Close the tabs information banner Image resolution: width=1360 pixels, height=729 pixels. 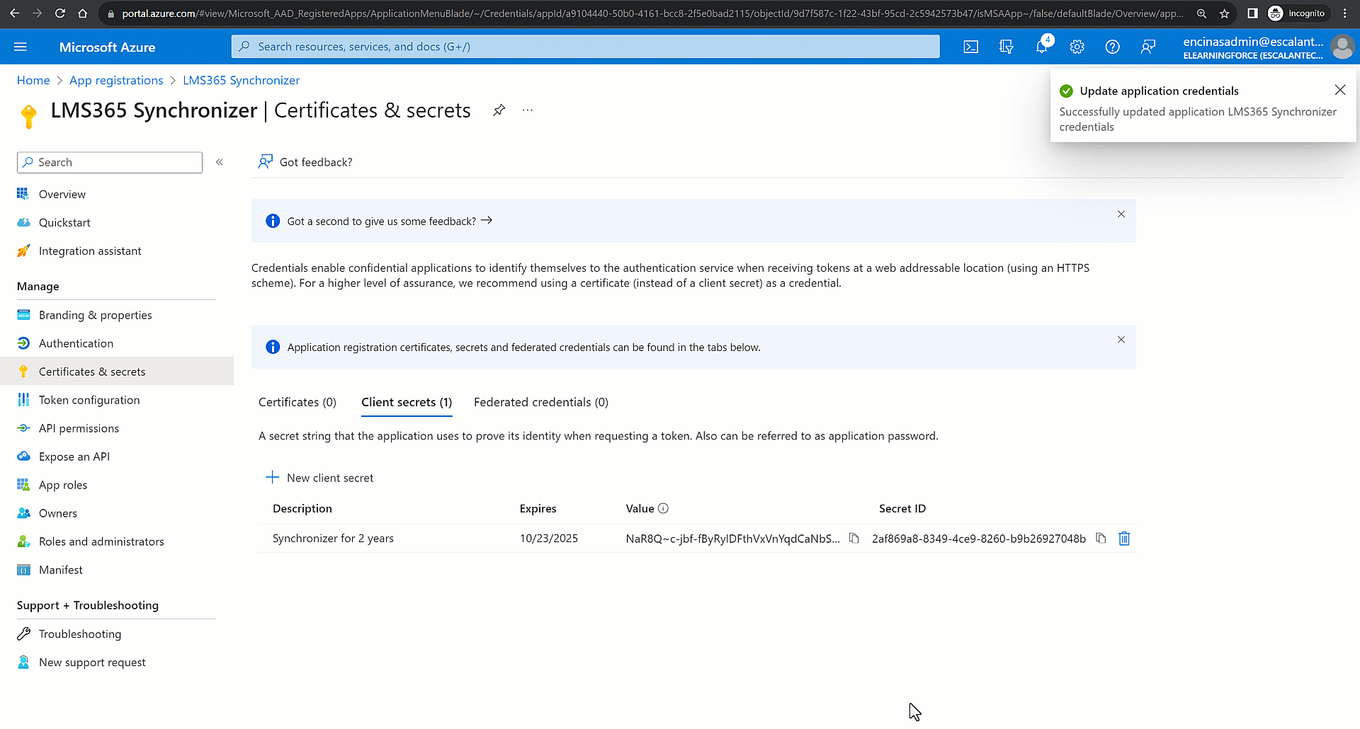pyautogui.click(x=1121, y=340)
